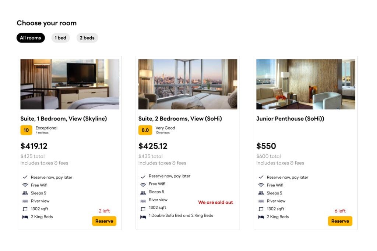Screen dimensions: 377x251
Task: Click the bed icon next to 2 King Beds
Action: [x=25, y=217]
